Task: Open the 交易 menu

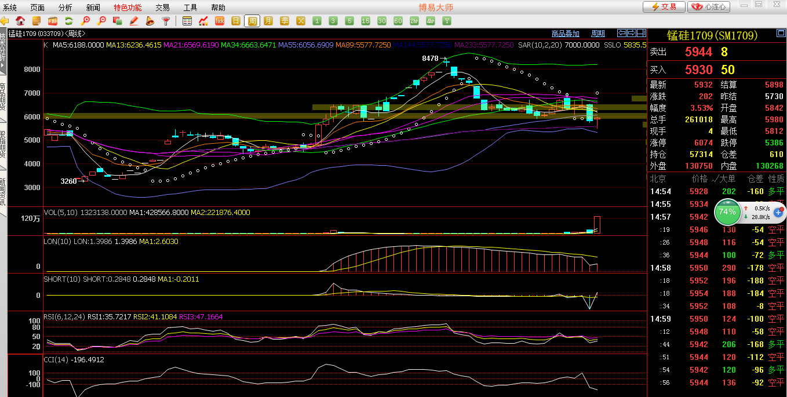Action: 163,8
